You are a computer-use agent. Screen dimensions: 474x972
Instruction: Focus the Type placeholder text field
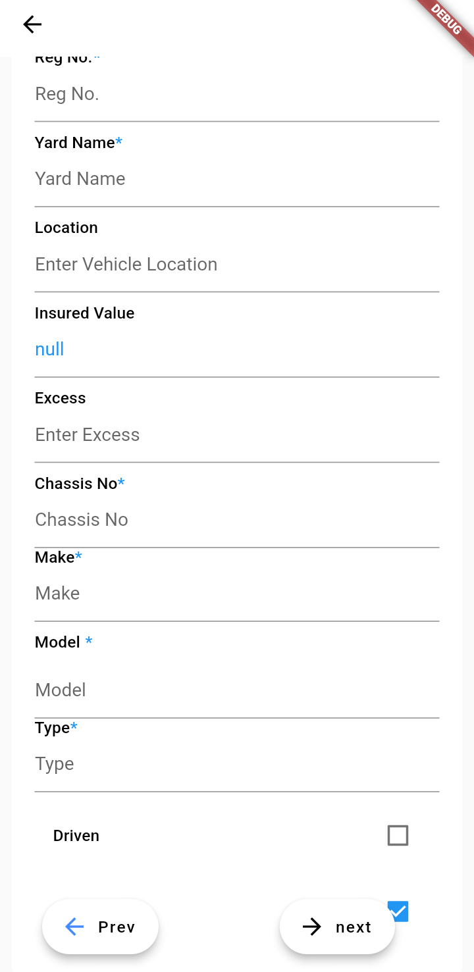pyautogui.click(x=236, y=764)
